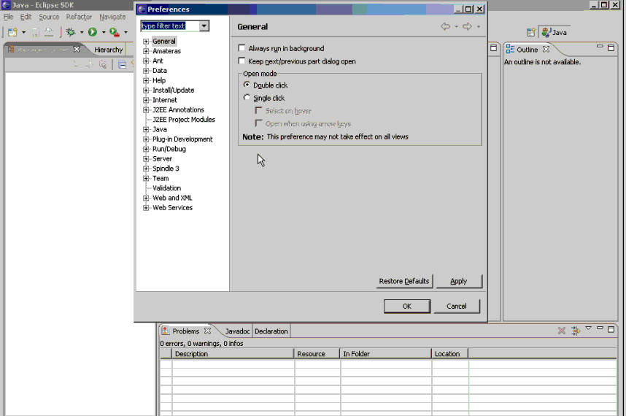Open the Back history dropdown in Preferences
The image size is (626, 416).
tap(456, 27)
